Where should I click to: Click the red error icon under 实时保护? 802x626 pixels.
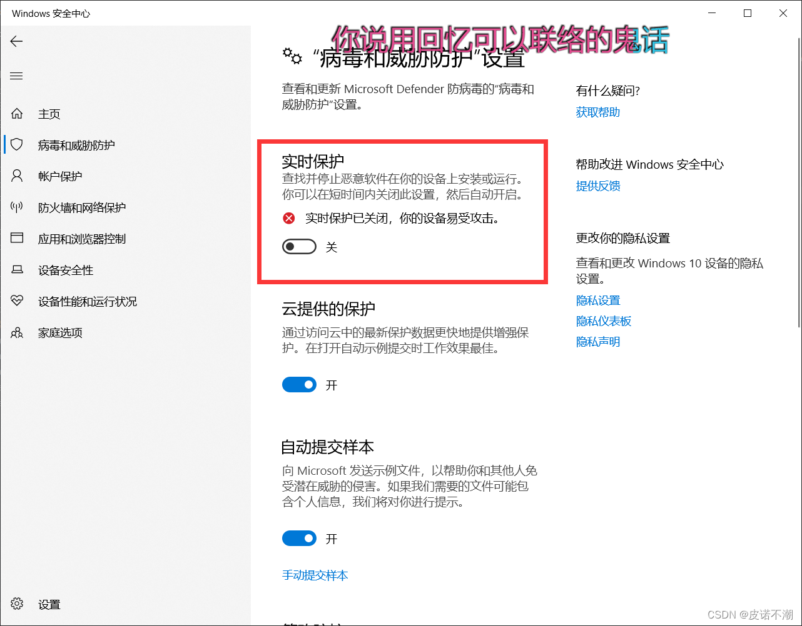click(x=288, y=218)
